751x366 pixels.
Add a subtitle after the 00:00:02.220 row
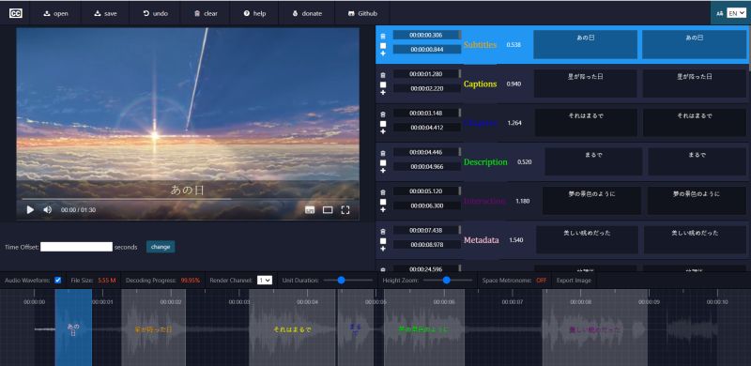coord(383,93)
